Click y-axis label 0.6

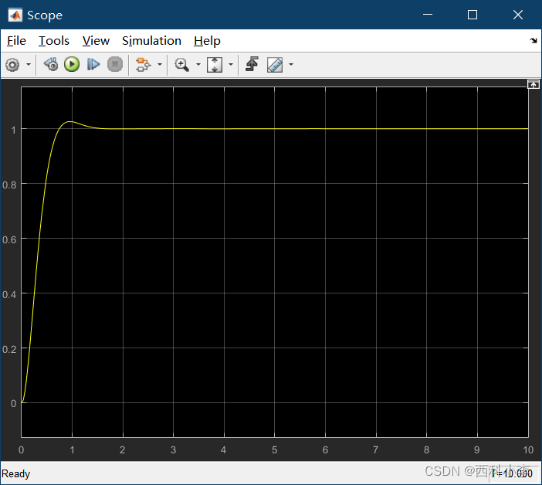(x=9, y=239)
